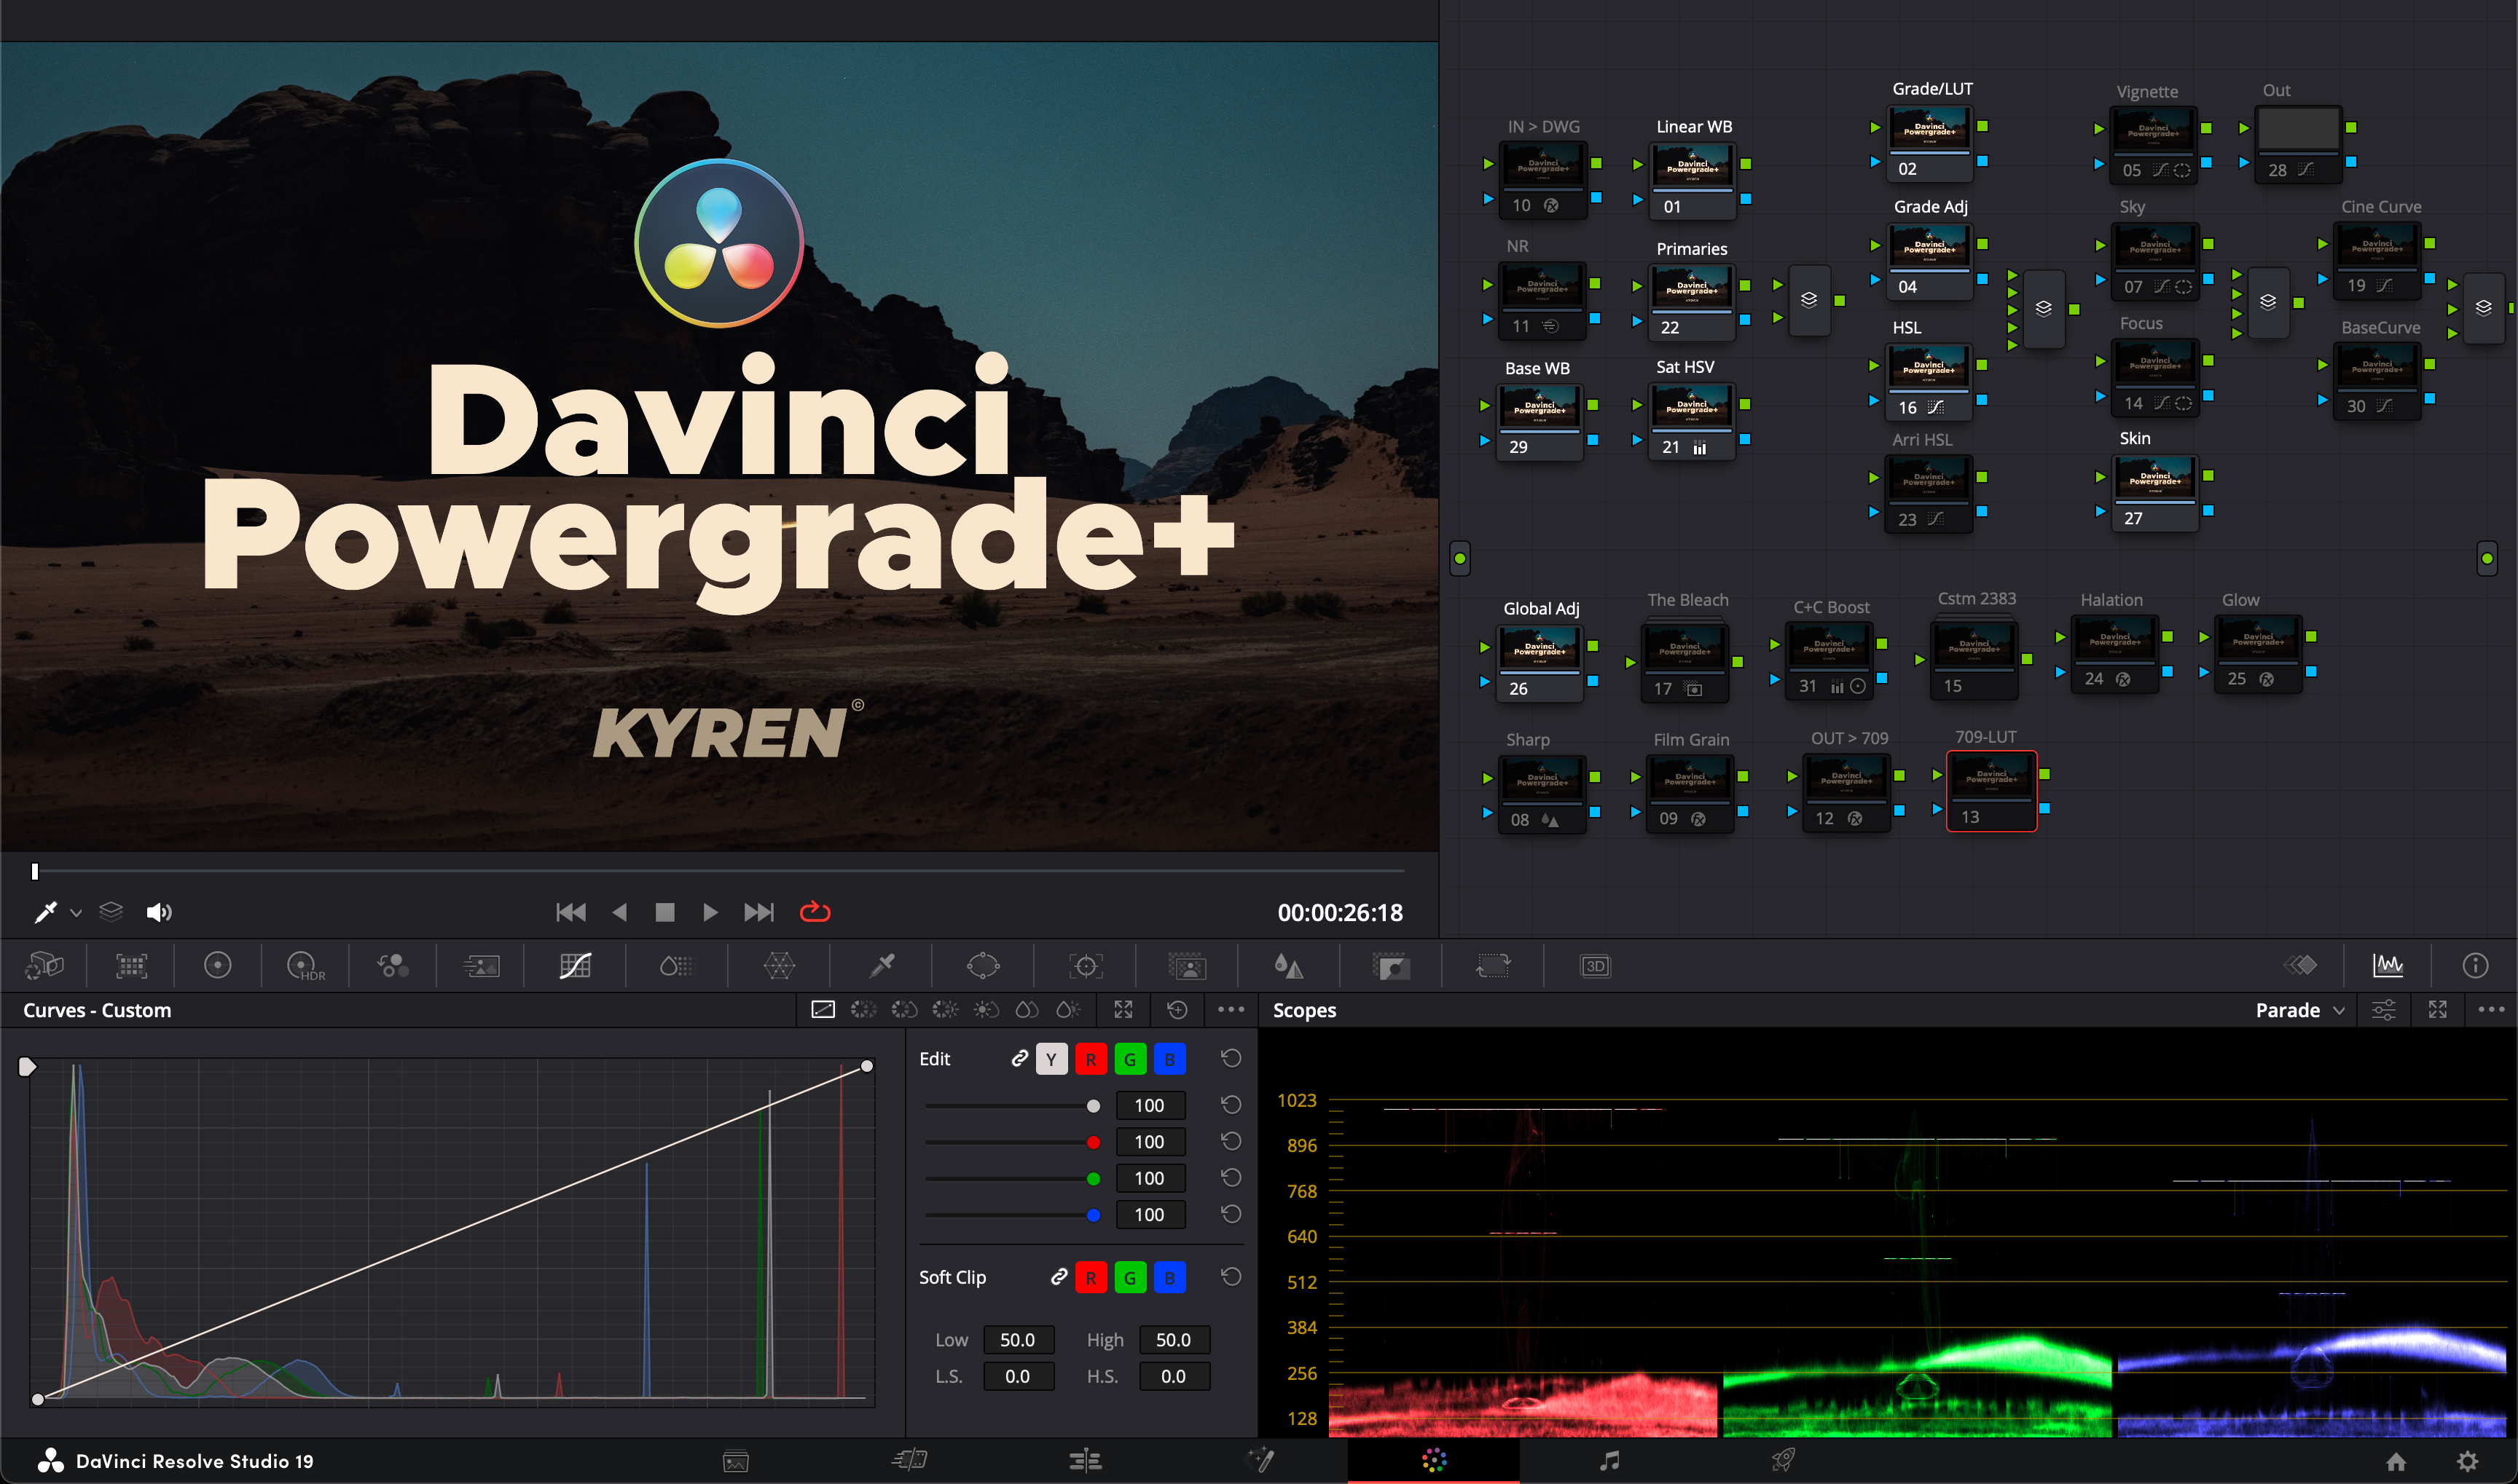The image size is (2518, 1484).
Task: Toggle the blue curve edit channel
Action: pyautogui.click(x=1169, y=1059)
